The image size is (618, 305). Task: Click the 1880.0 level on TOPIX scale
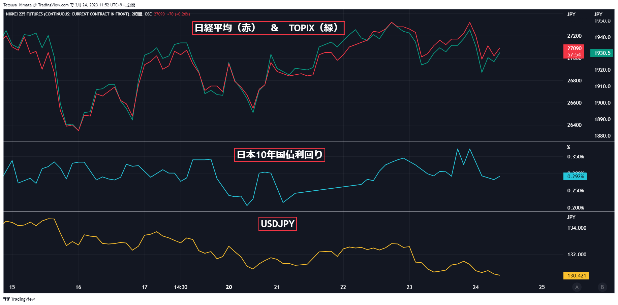click(602, 136)
